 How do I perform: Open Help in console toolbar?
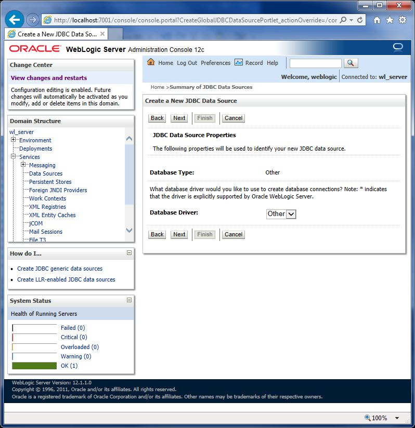pos(273,63)
